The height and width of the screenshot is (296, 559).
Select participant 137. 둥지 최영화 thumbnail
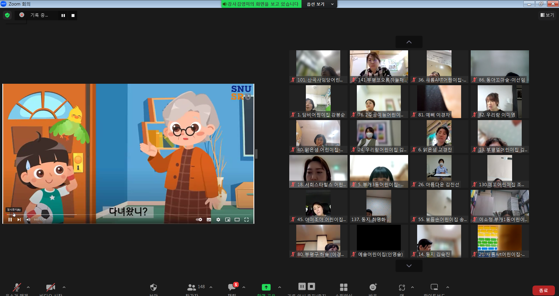click(379, 206)
